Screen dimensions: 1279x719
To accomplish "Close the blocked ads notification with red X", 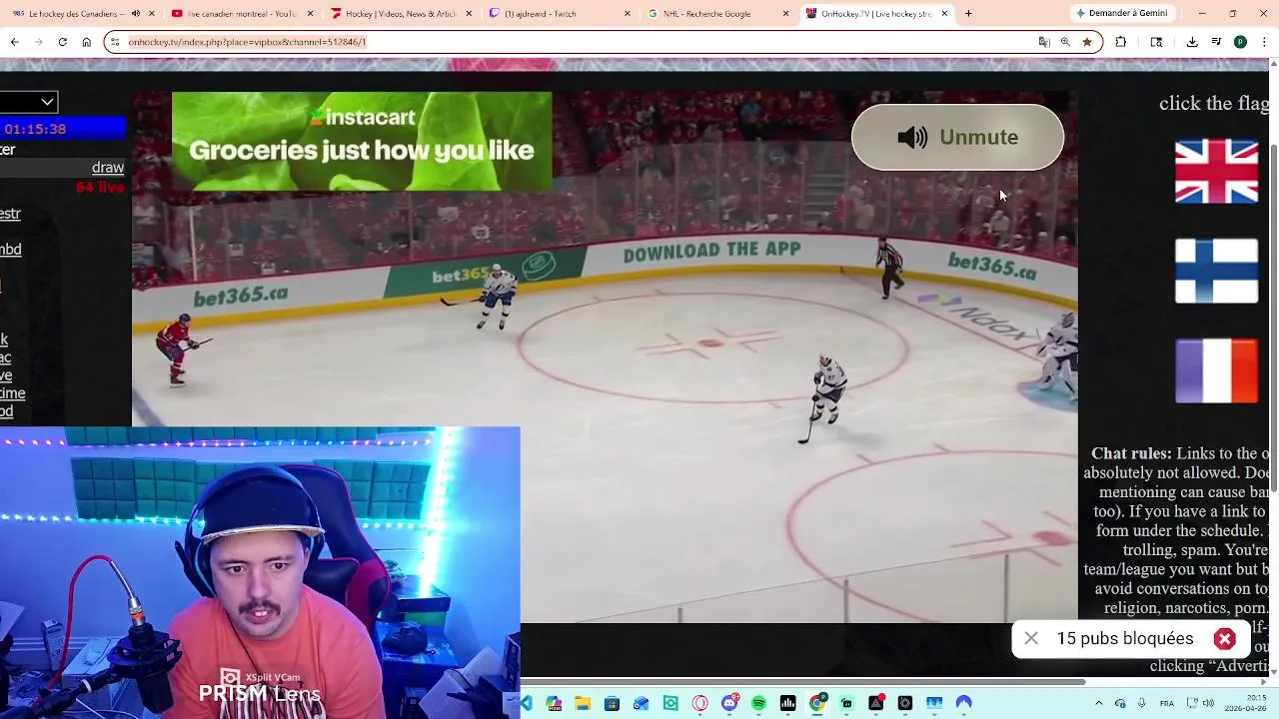I will pyautogui.click(x=1224, y=639).
